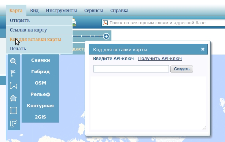Click the Создать button
This screenshot has height=142, width=225.
tap(182, 69)
